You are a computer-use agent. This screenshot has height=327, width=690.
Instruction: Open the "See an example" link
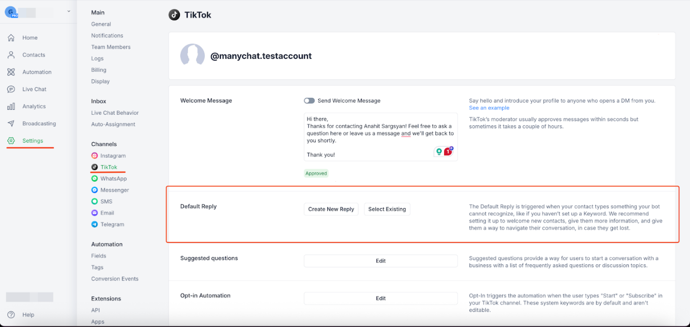coord(488,107)
